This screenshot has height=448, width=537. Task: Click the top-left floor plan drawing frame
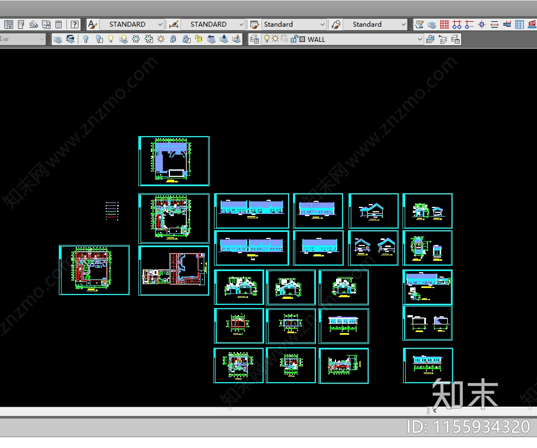(x=174, y=161)
